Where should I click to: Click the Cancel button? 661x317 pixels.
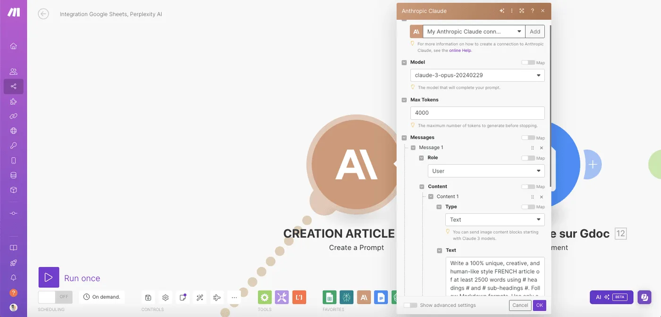pyautogui.click(x=520, y=305)
